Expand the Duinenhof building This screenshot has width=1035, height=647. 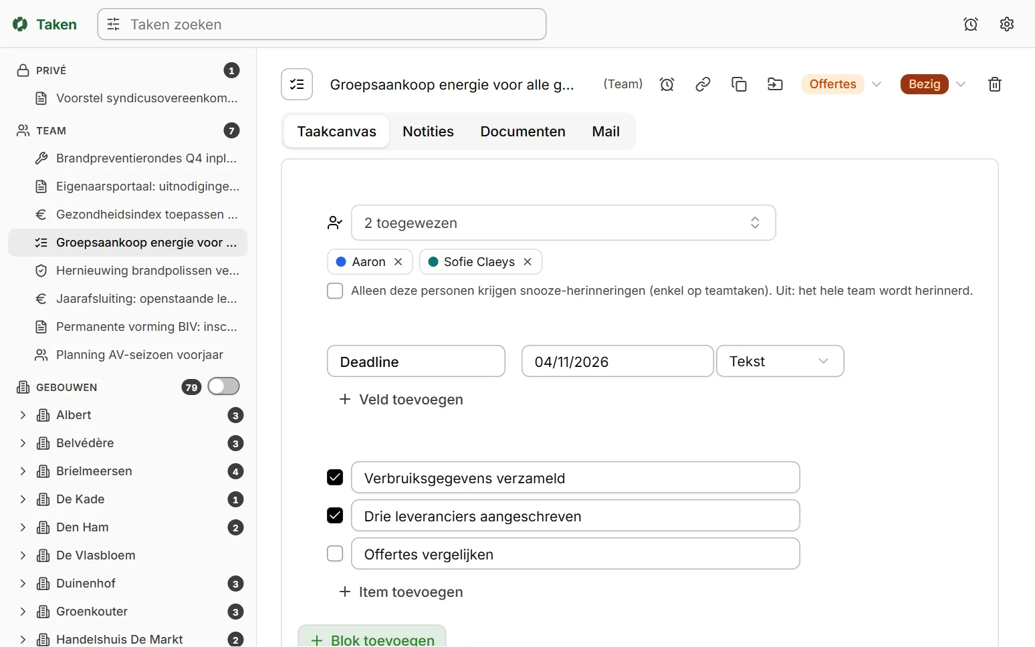coord(23,584)
